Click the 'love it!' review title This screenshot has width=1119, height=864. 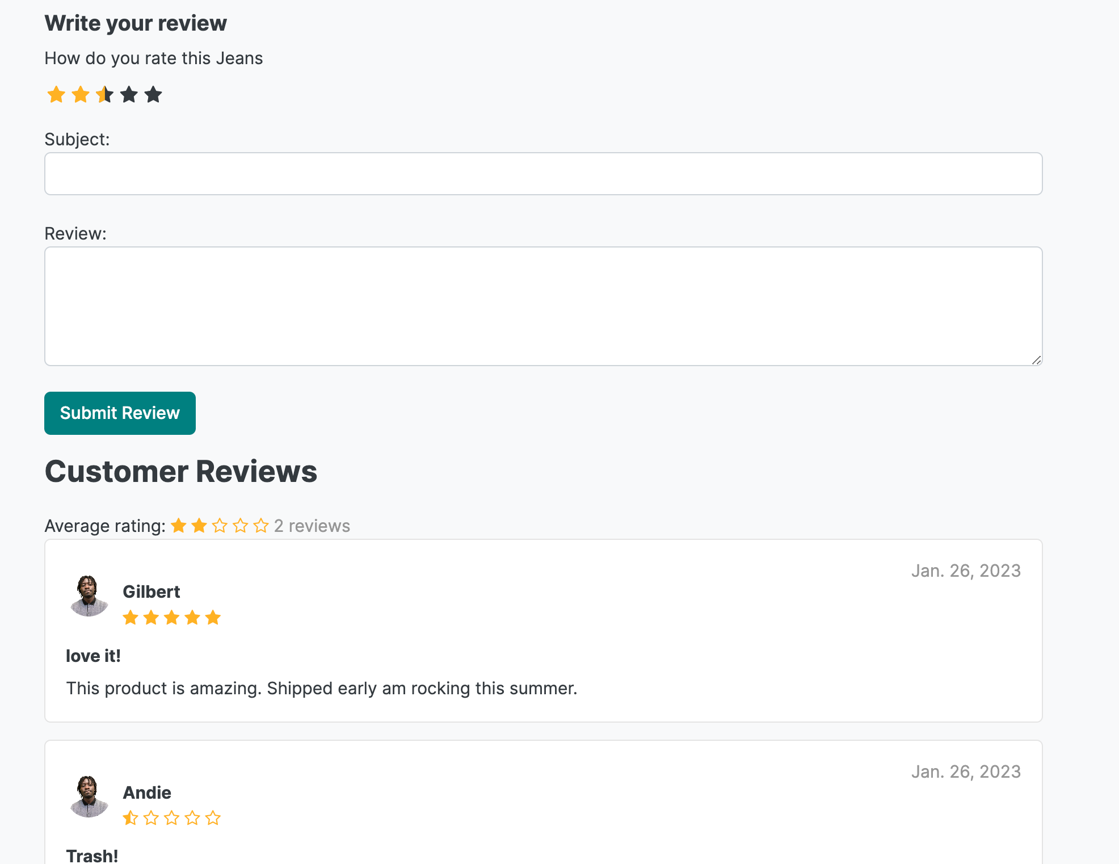pyautogui.click(x=93, y=656)
